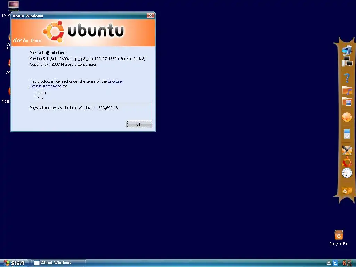Click the Copyright 2007 Microsoft Corporation text
Screen dimensions: 356x267
[63, 64]
